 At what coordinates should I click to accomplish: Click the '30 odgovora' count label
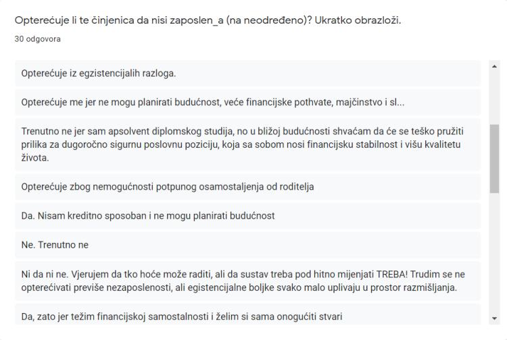37,39
